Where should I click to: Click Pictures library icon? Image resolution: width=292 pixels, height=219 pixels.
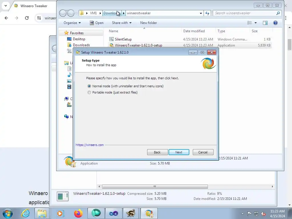(69, 81)
